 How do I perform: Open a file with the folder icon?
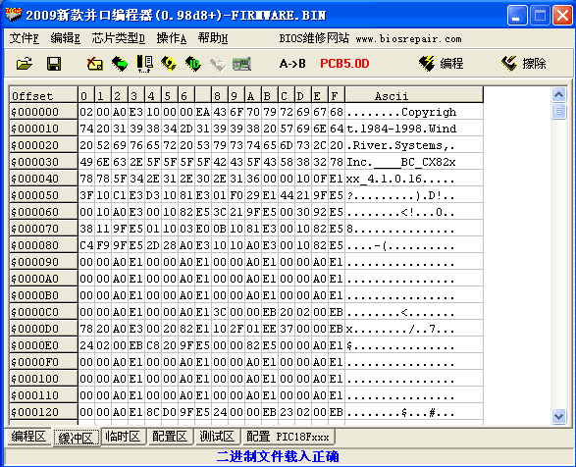25,64
